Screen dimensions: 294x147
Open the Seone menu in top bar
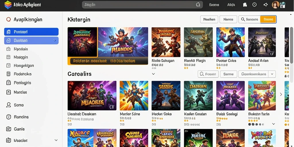tap(214, 5)
